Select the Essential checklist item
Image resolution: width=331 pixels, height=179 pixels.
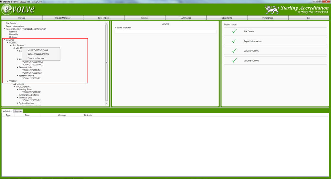(x=13, y=32)
